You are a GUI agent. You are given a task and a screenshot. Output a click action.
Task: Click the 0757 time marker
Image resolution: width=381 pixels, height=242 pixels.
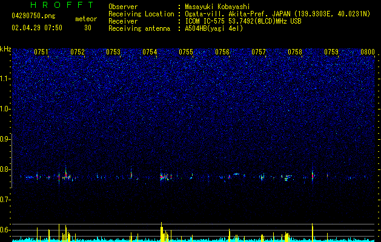[259, 52]
